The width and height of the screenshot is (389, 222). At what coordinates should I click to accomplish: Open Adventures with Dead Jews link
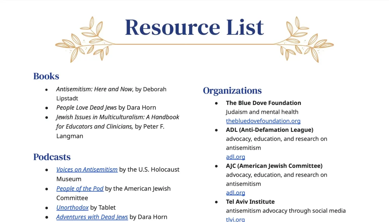(92, 217)
